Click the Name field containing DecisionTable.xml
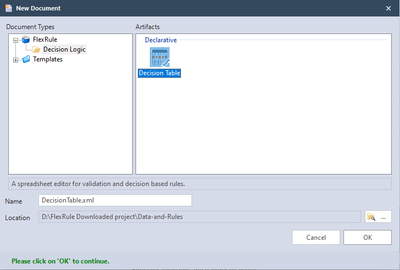This screenshot has width=400, height=270. click(x=115, y=200)
